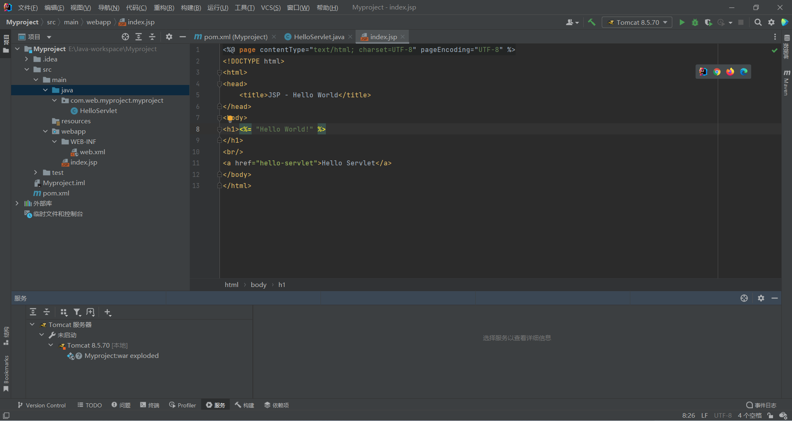Click the body breadcrumb below editor

tap(259, 285)
